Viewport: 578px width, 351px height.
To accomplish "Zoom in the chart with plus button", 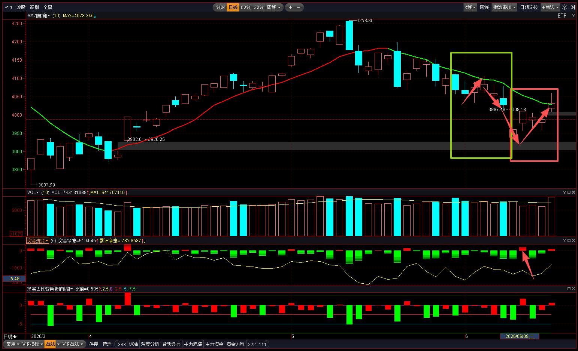I will pyautogui.click(x=291, y=7).
